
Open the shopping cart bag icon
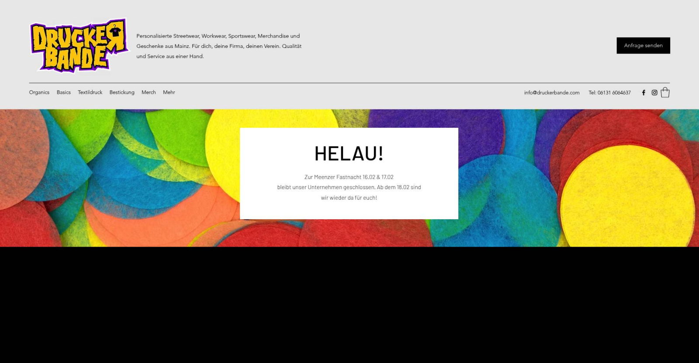coord(665,92)
